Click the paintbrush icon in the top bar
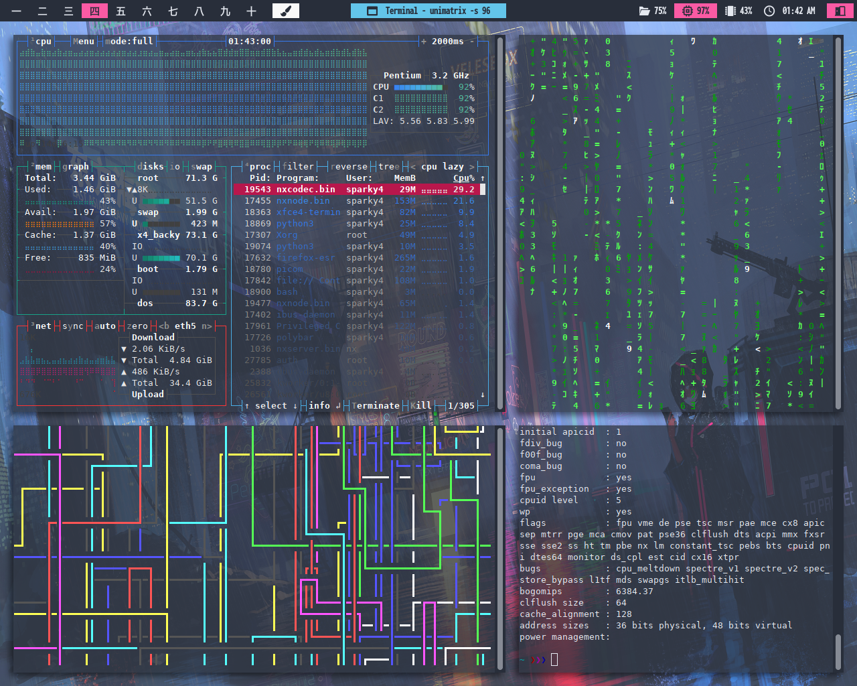Screen dimensions: 857x686 coord(285,11)
